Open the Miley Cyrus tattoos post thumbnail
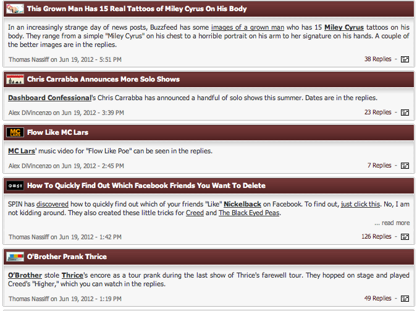 (x=15, y=9)
